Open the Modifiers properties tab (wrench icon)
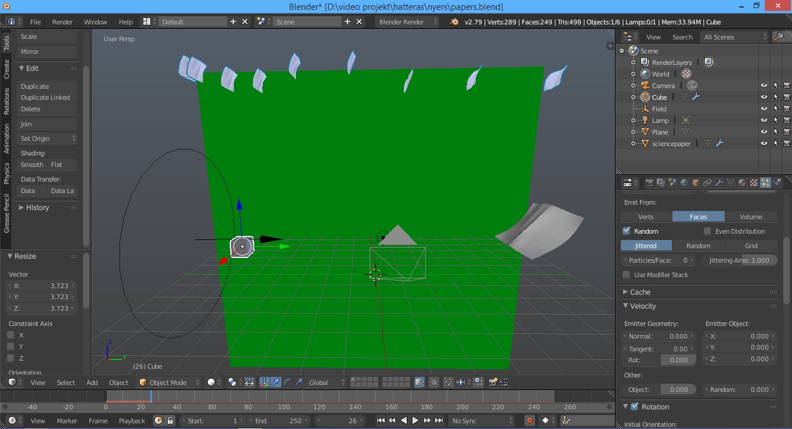The width and height of the screenshot is (792, 429). 719,183
